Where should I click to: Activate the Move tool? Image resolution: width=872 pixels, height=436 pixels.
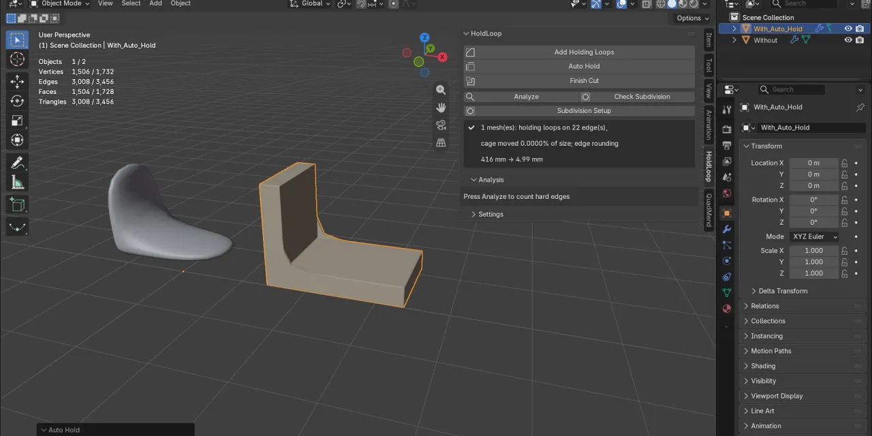click(x=17, y=82)
